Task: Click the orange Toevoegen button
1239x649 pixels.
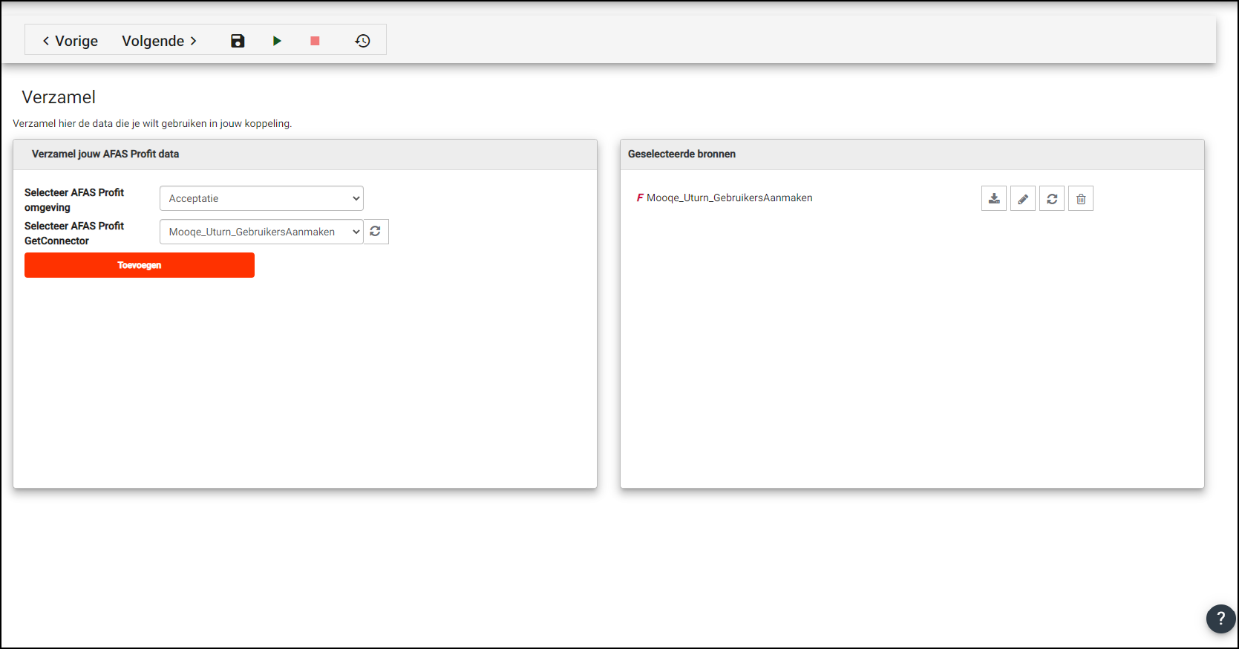Action: point(140,265)
